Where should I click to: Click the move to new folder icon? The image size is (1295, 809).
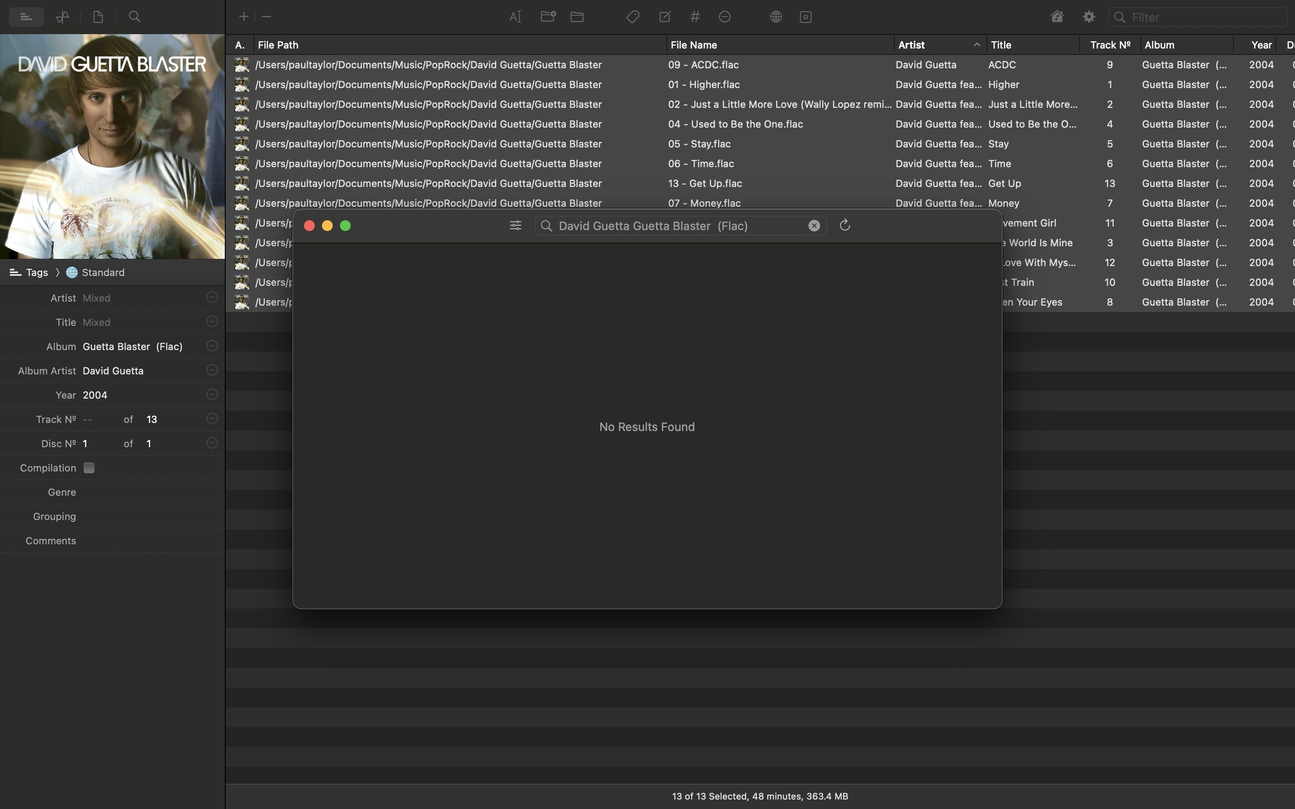point(548,17)
